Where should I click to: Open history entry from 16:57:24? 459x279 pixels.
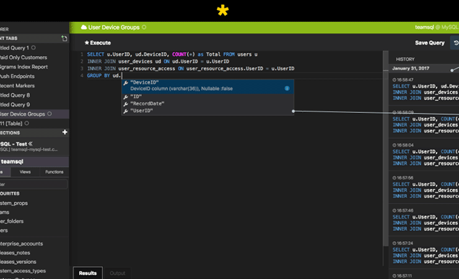[424, 252]
